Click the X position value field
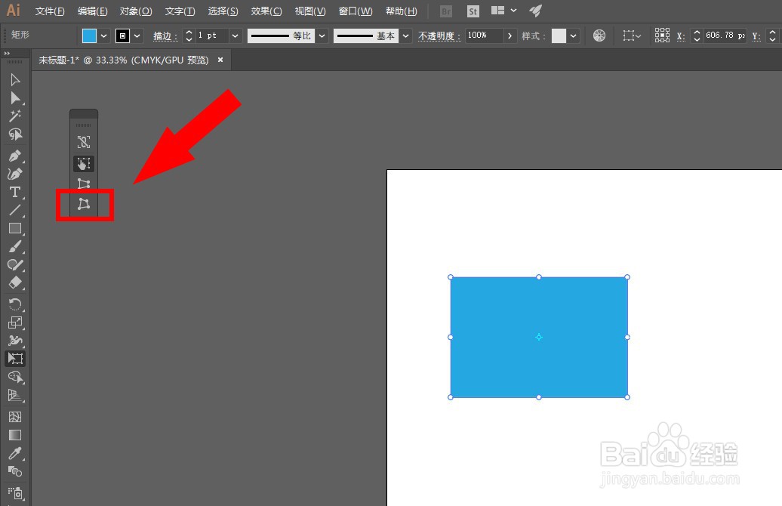This screenshot has height=506, width=782. pyautogui.click(x=725, y=35)
